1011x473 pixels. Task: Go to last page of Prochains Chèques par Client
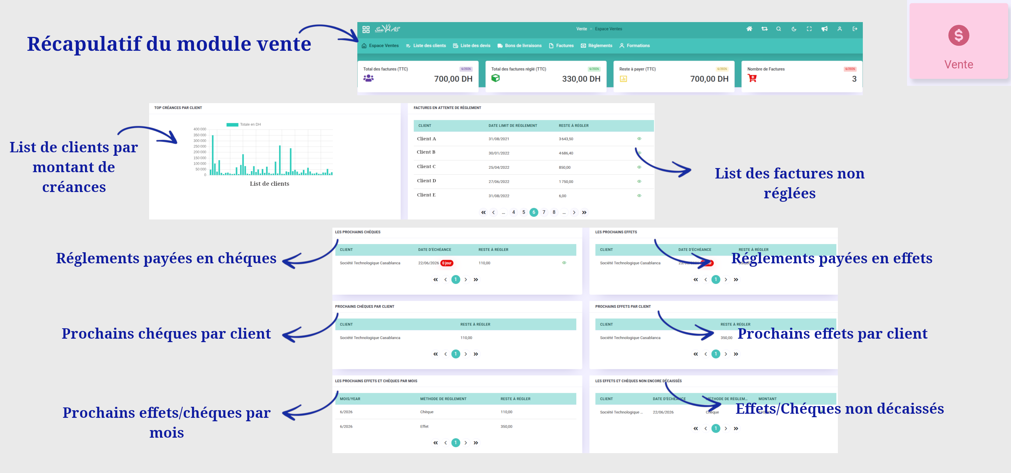coord(476,354)
